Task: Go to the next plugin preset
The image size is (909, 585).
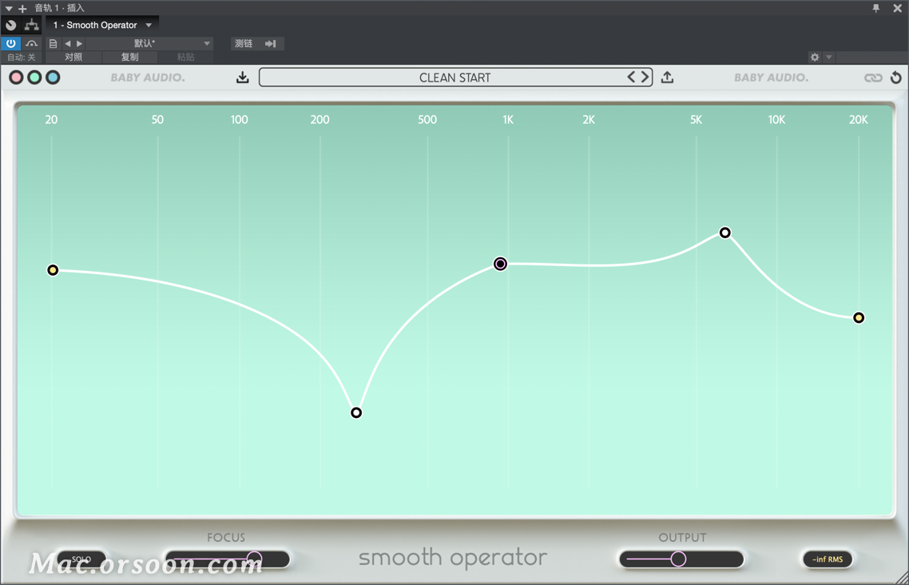Action: (x=644, y=77)
